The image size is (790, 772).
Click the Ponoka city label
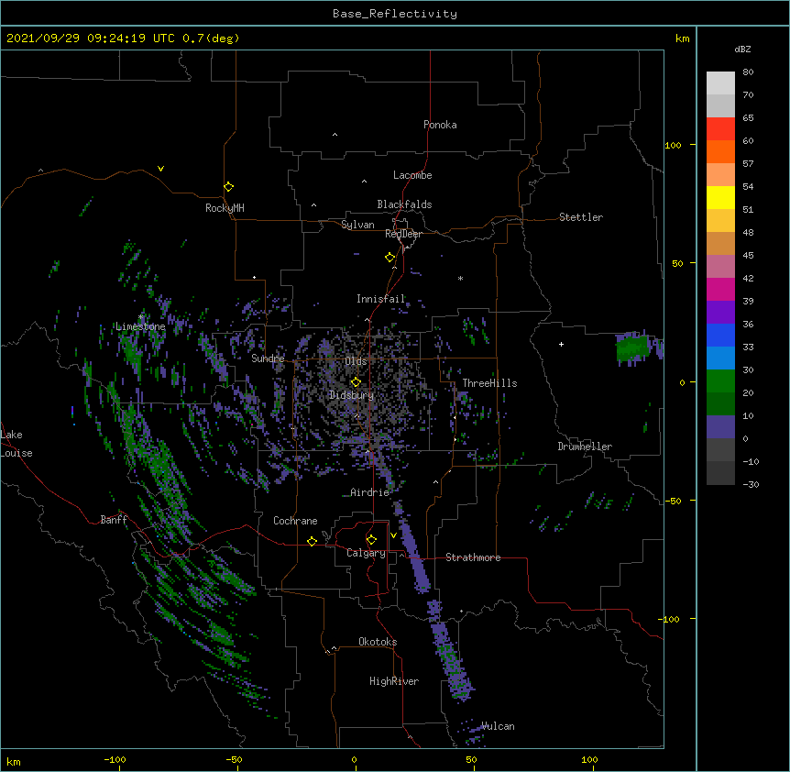pos(440,125)
